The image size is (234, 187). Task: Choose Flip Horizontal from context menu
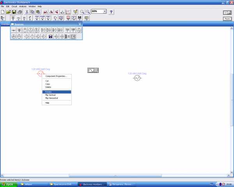(57, 98)
